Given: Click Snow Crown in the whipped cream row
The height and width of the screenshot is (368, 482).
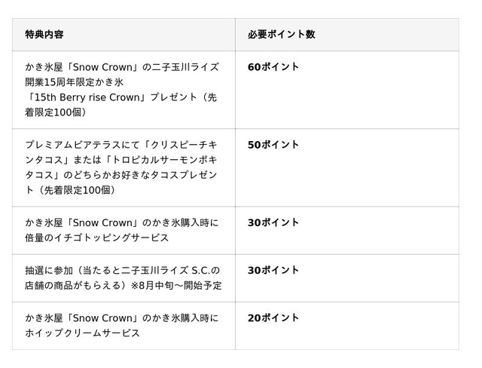Looking at the screenshot, I should [102, 318].
